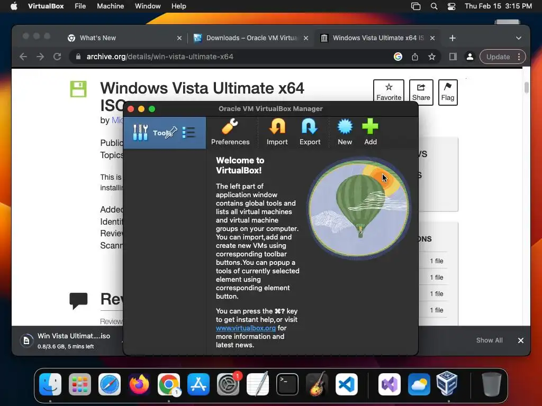This screenshot has height=406, width=542.
Task: Click Chrome back arrow
Action: (23, 57)
